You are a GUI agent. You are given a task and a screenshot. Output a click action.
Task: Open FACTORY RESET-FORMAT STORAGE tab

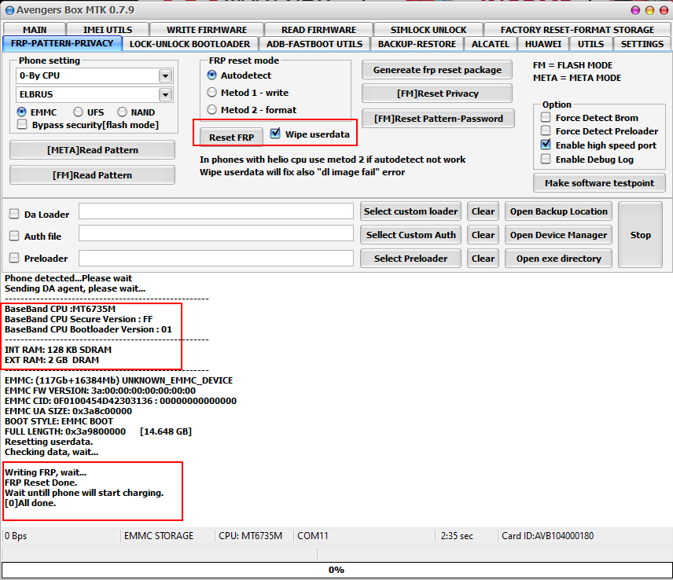(x=577, y=30)
